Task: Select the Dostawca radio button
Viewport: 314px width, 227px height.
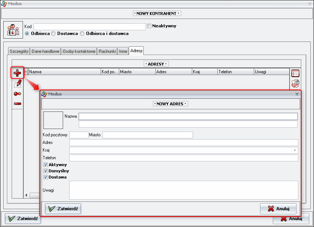Action: tap(53, 34)
